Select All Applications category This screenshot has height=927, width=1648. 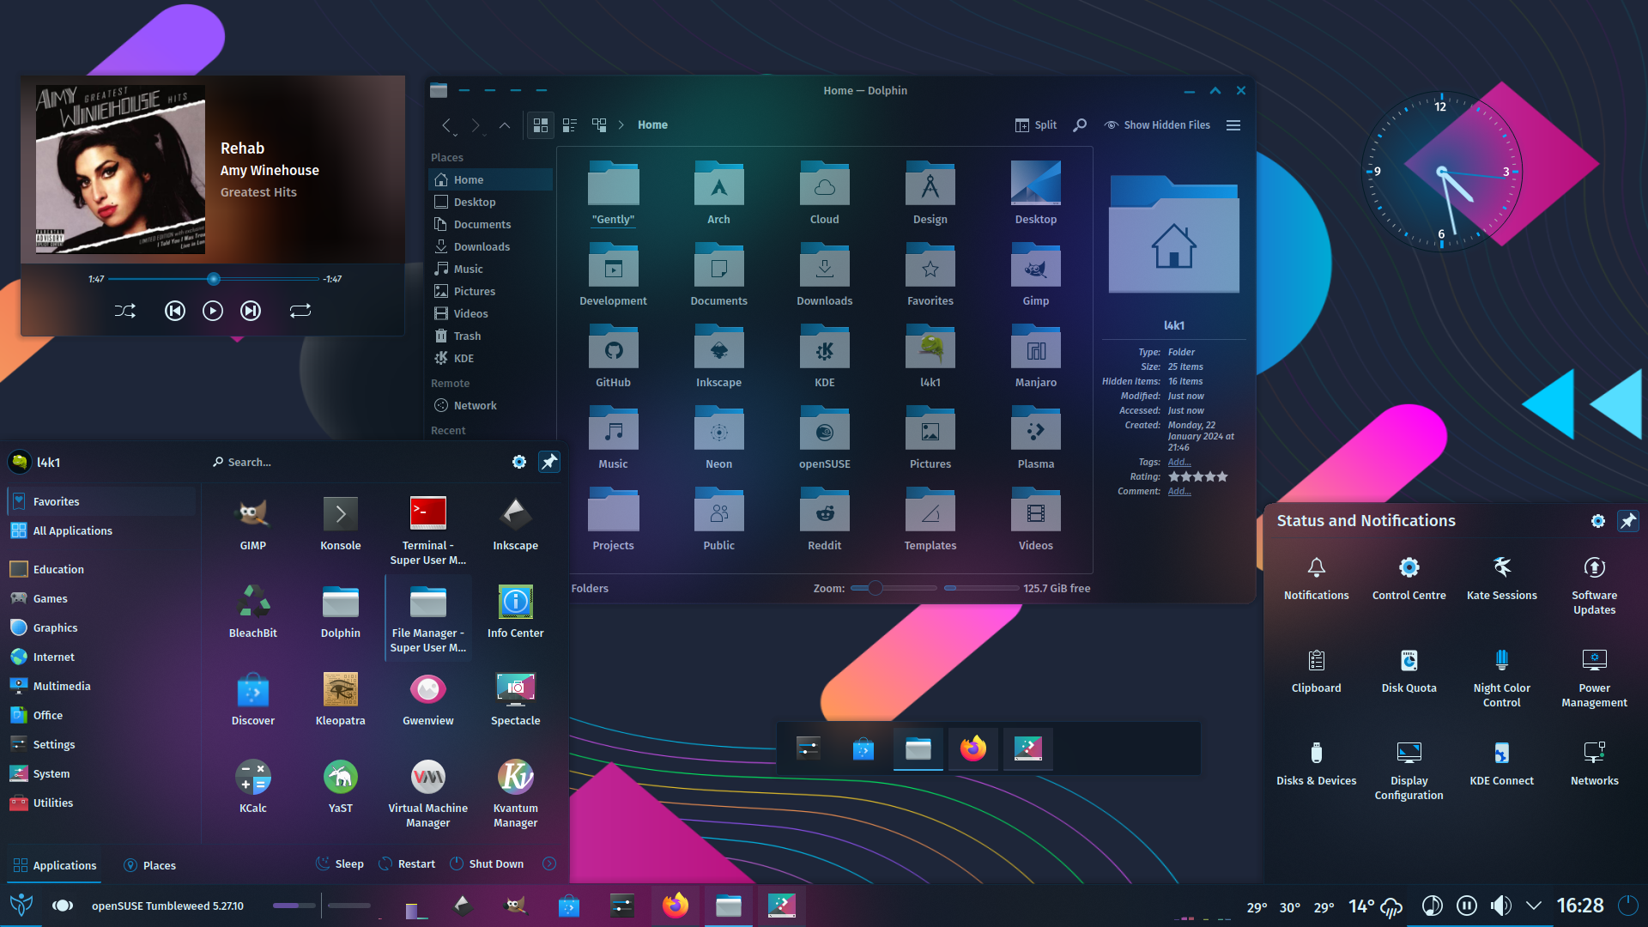[x=101, y=530]
